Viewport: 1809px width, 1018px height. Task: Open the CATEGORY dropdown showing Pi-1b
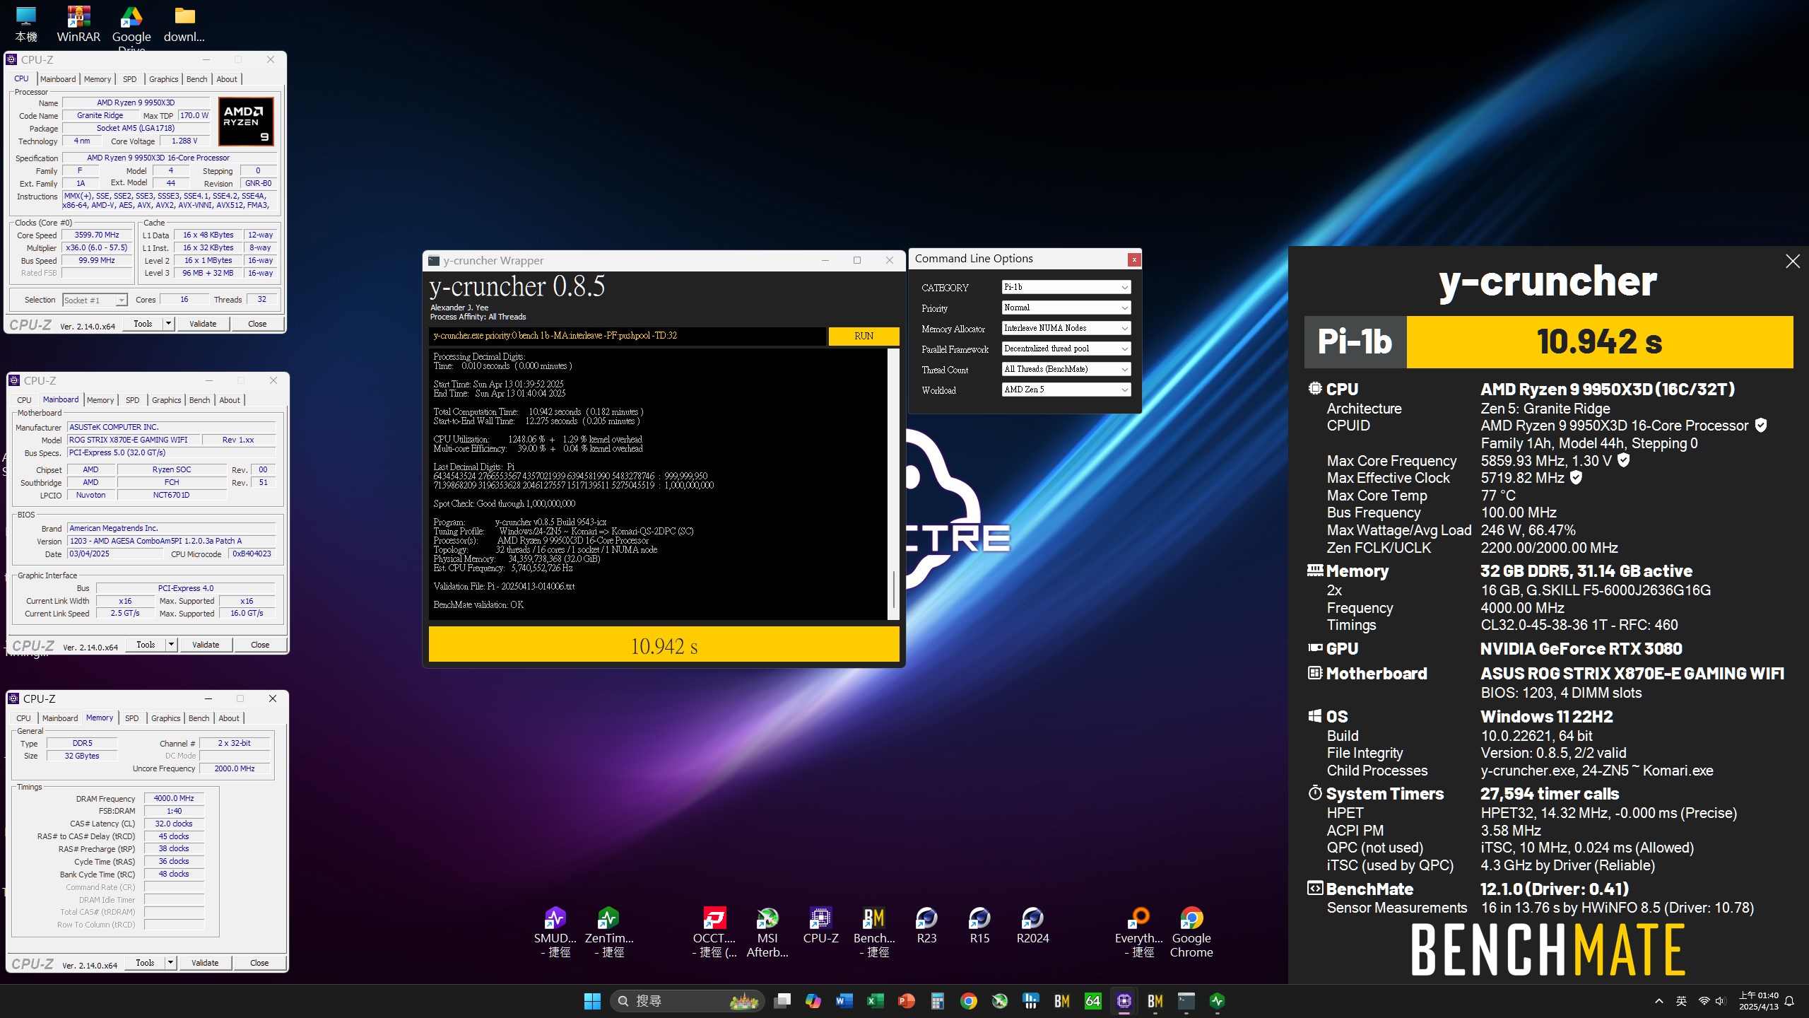(x=1066, y=287)
